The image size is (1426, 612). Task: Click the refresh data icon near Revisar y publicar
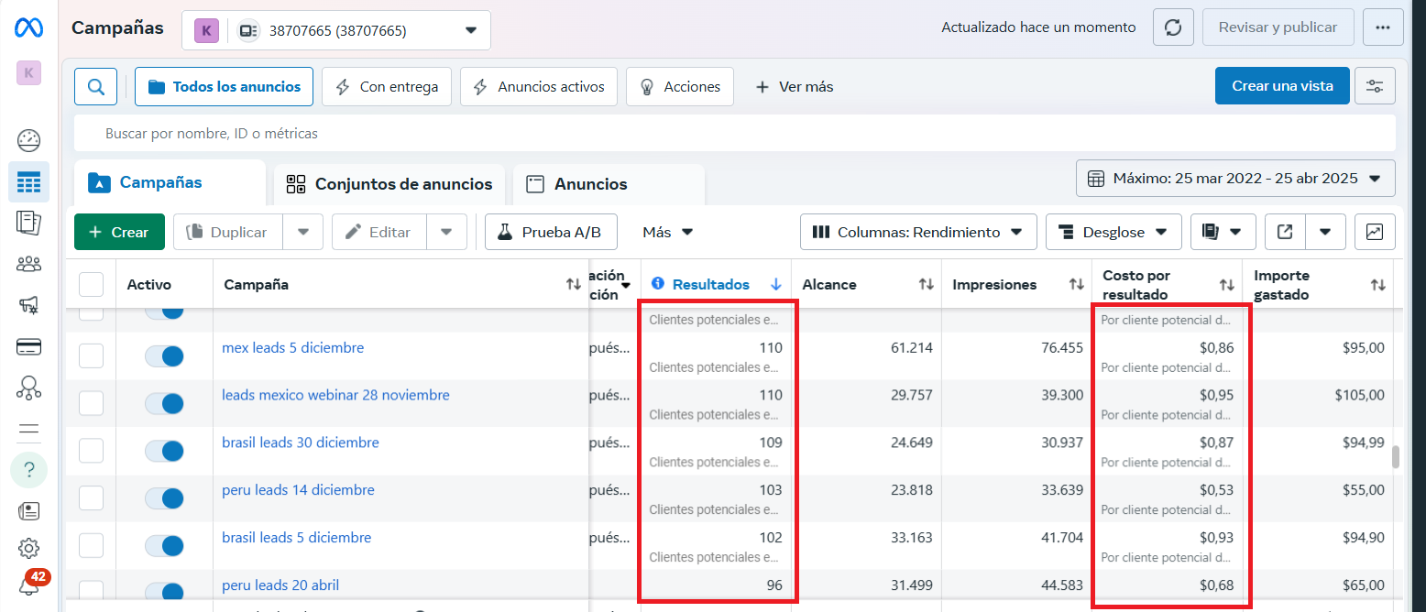tap(1172, 27)
